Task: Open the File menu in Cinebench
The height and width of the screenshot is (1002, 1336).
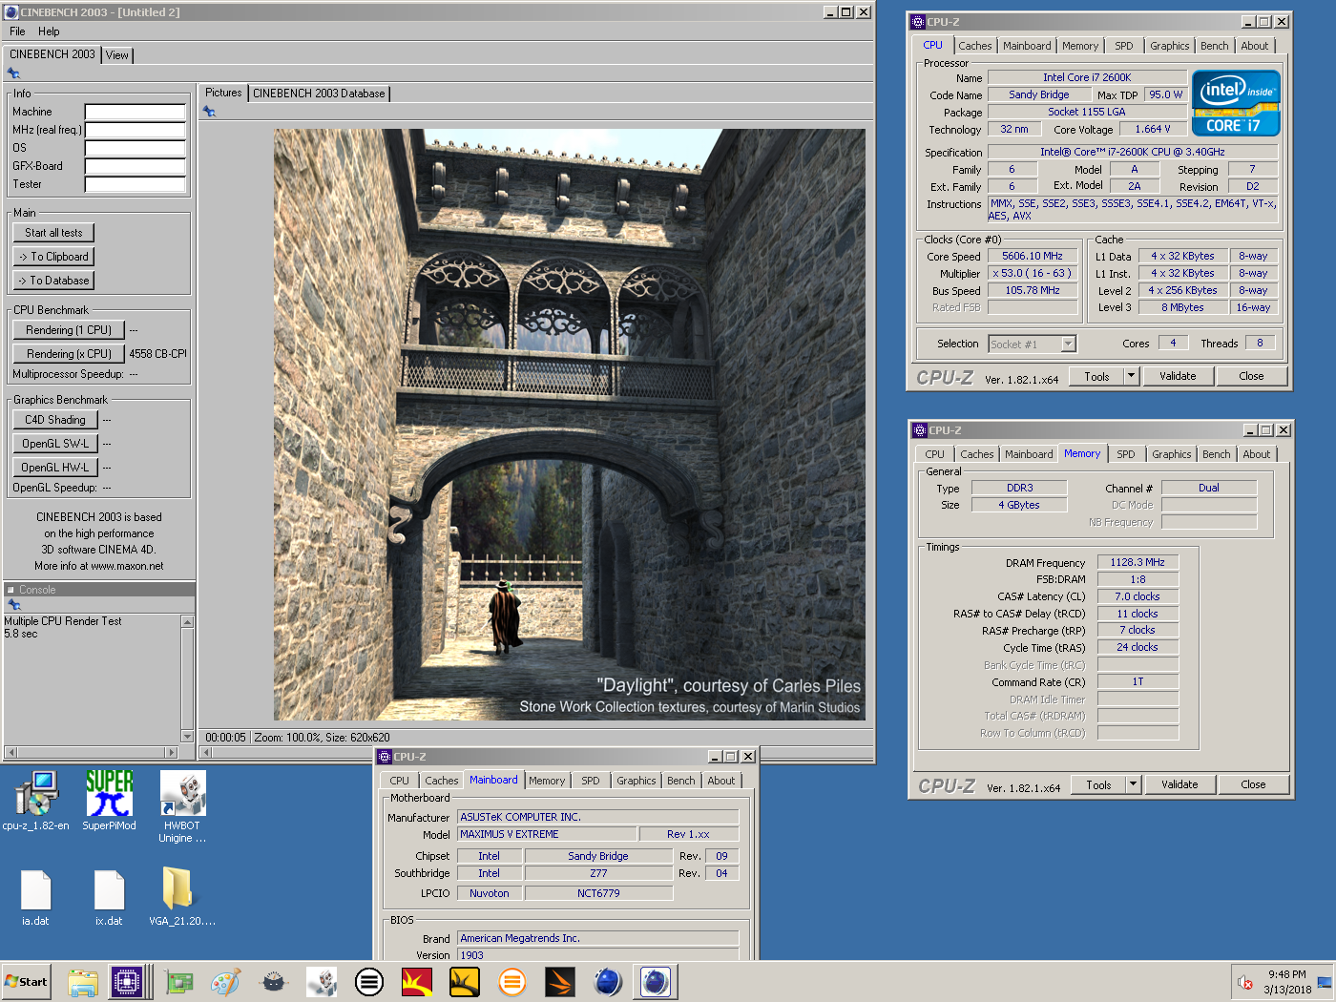Action: [17, 31]
